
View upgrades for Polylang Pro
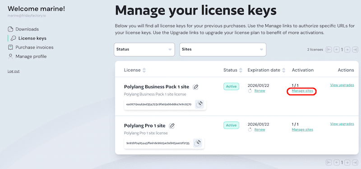(x=342, y=124)
